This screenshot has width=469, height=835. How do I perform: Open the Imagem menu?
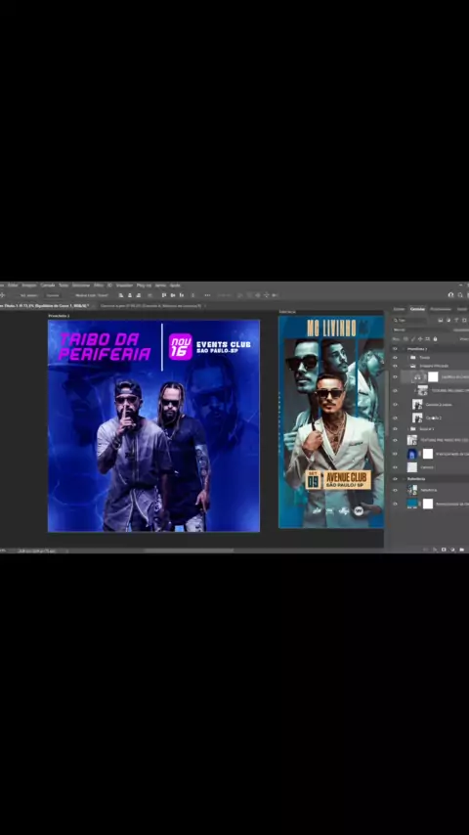tap(29, 285)
